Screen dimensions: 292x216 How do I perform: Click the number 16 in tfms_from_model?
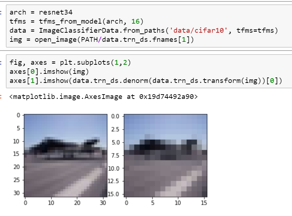point(135,21)
